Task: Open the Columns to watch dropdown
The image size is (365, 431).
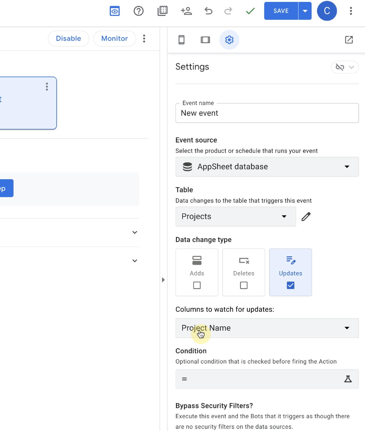Action: point(267,328)
